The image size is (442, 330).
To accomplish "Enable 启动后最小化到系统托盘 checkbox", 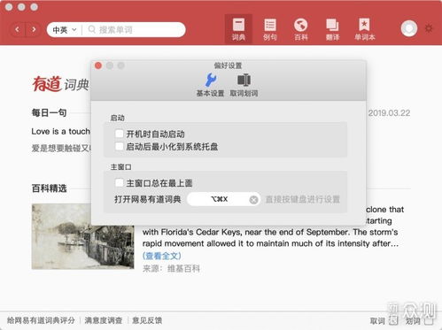I will coord(120,146).
